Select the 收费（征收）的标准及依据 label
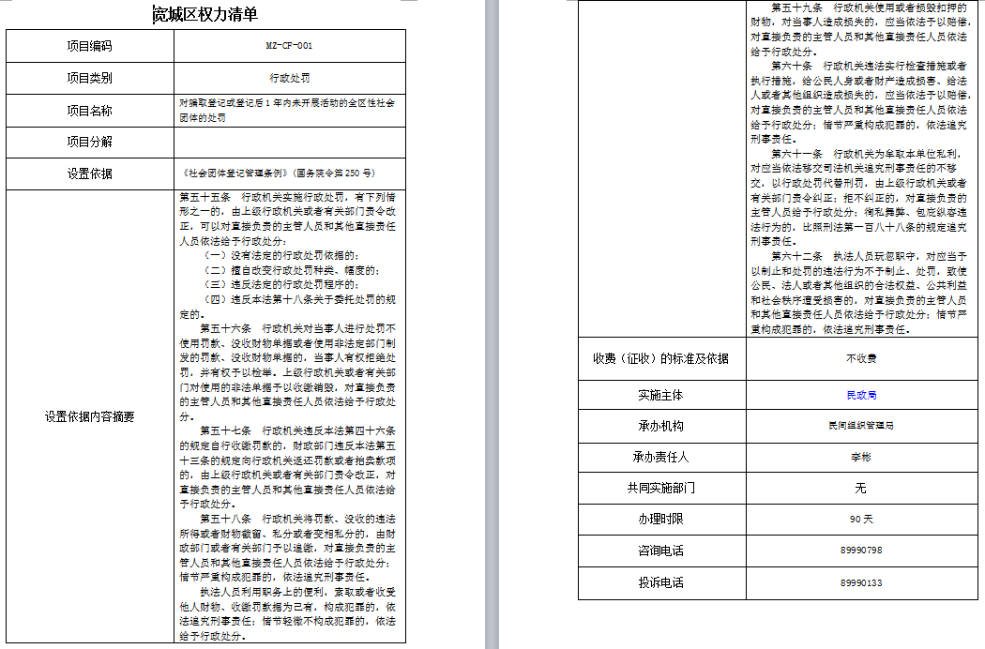 [x=660, y=359]
